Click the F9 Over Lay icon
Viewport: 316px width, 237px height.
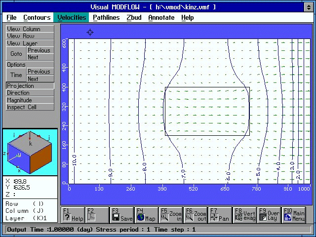tap(263, 218)
